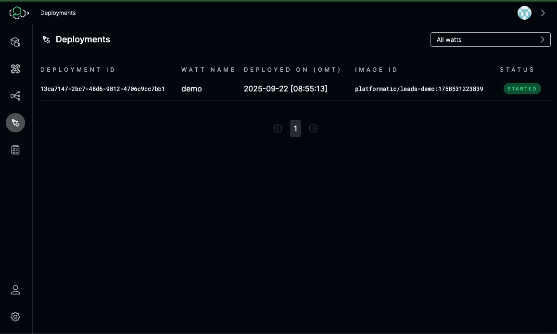Open the stacked cubes sidebar icon

[15, 69]
